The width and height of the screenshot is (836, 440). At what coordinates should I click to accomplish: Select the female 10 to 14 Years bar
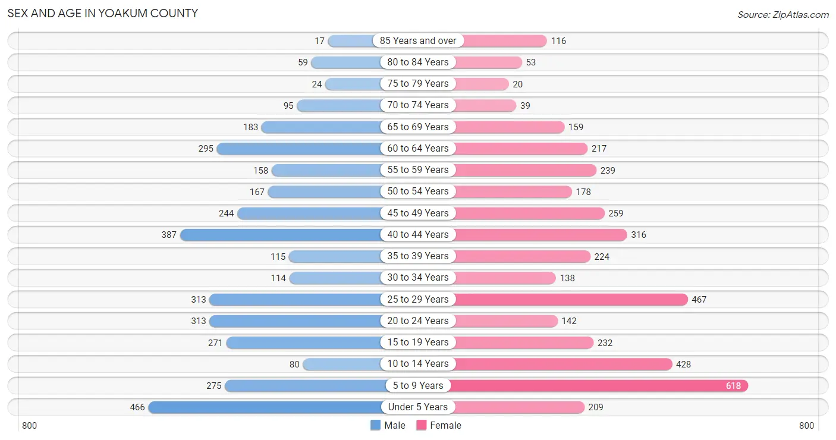561,364
